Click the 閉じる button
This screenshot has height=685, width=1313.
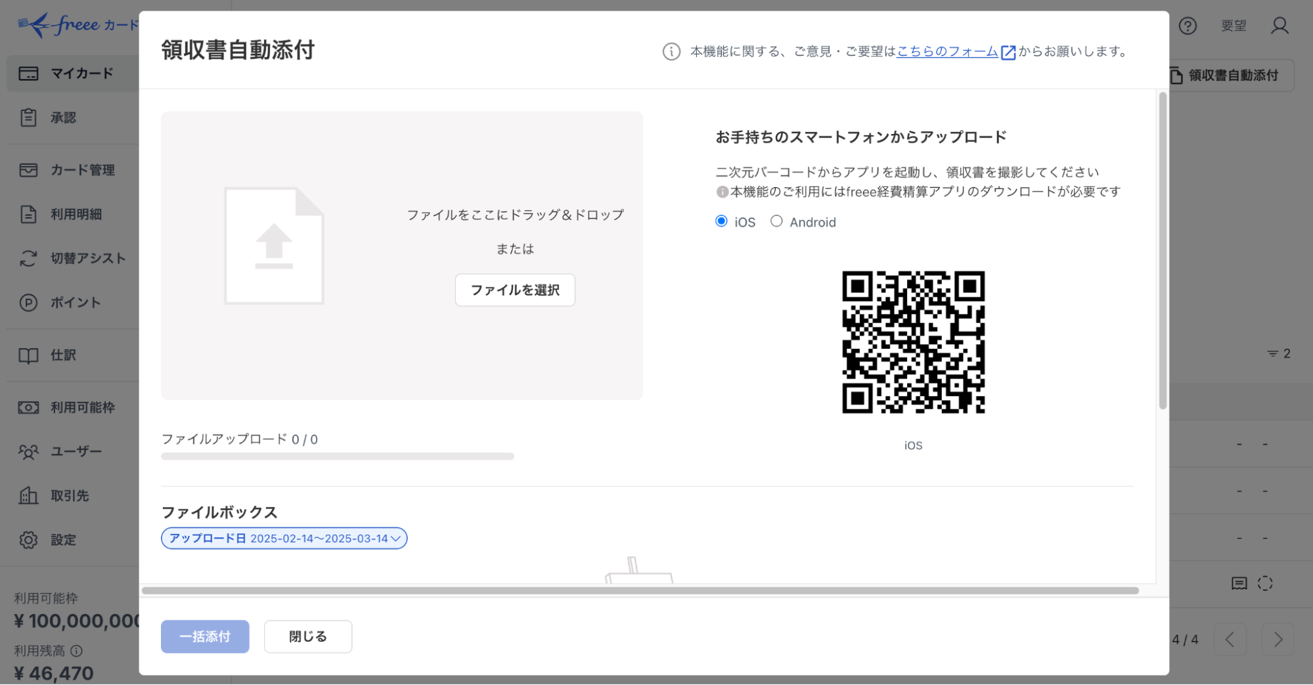click(x=308, y=636)
